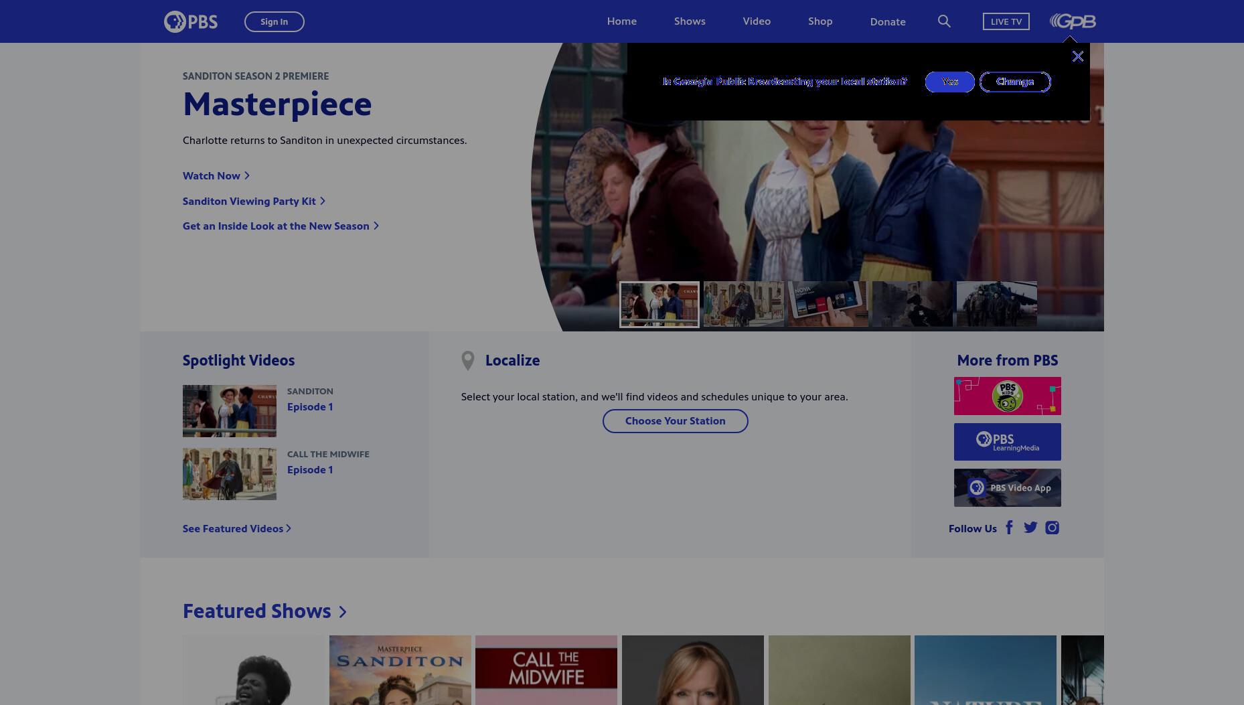The image size is (1244, 705).
Task: Click the Masterpiece headline
Action: click(277, 104)
